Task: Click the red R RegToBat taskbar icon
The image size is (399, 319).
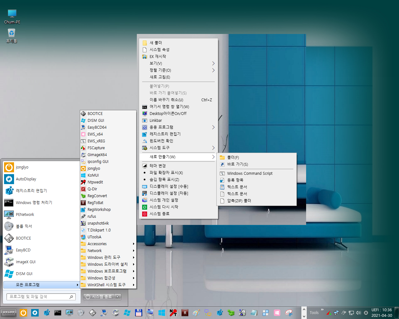Action: coord(185,312)
